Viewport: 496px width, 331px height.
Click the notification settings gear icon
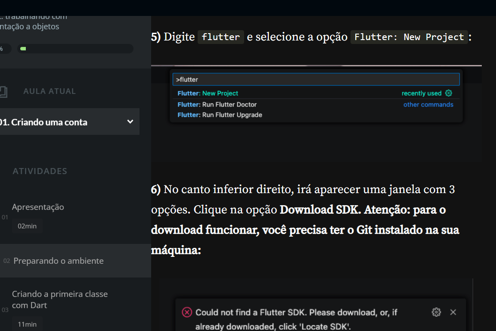click(436, 312)
